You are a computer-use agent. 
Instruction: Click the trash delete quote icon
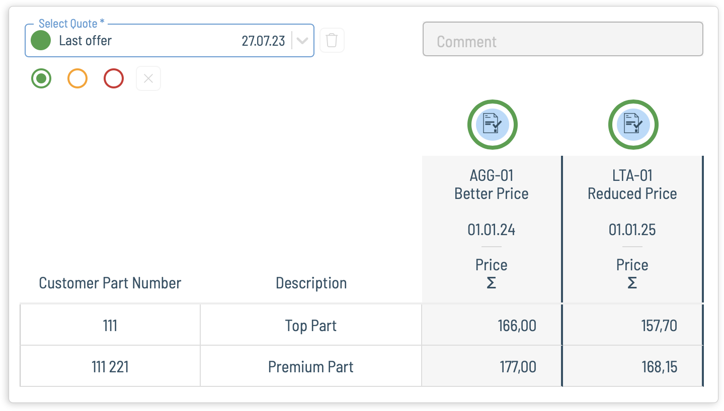[x=332, y=40]
